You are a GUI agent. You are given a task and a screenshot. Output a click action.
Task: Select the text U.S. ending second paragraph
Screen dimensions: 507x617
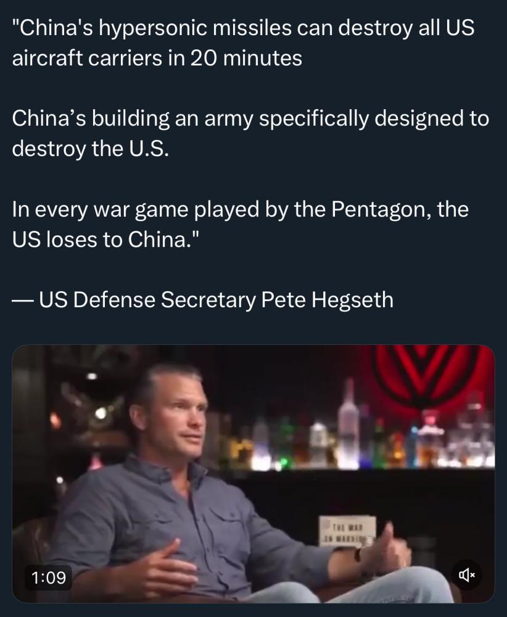147,149
